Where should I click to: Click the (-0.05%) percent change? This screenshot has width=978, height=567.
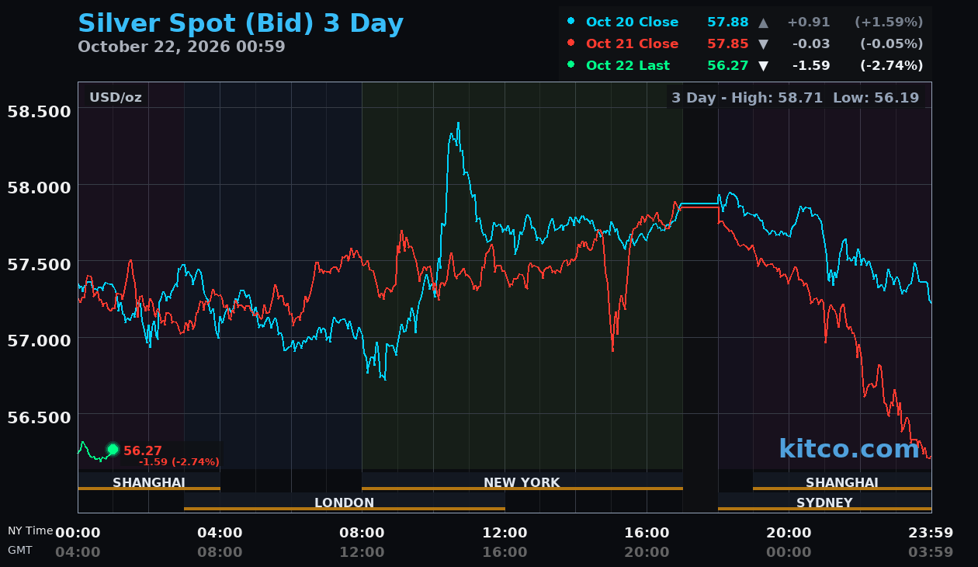pyautogui.click(x=891, y=44)
